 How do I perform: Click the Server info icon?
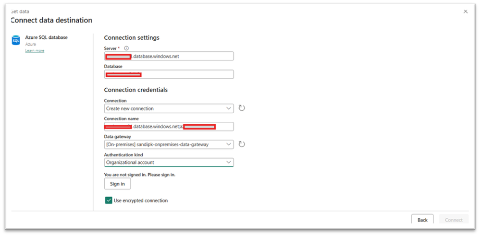point(126,48)
